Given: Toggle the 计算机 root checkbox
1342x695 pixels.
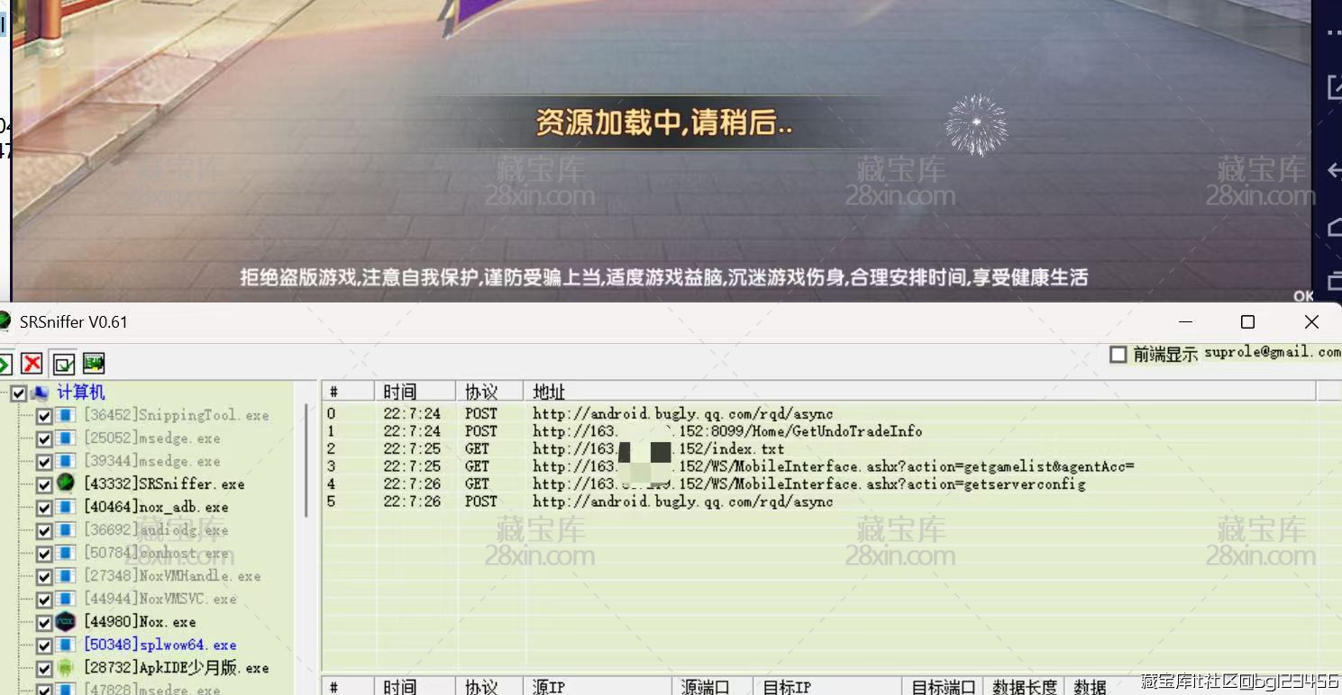Looking at the screenshot, I should (19, 393).
